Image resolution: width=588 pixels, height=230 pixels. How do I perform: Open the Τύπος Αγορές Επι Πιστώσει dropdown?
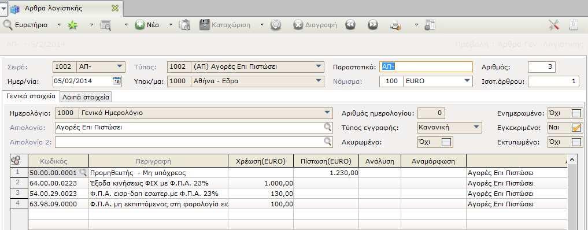pyautogui.click(x=319, y=66)
